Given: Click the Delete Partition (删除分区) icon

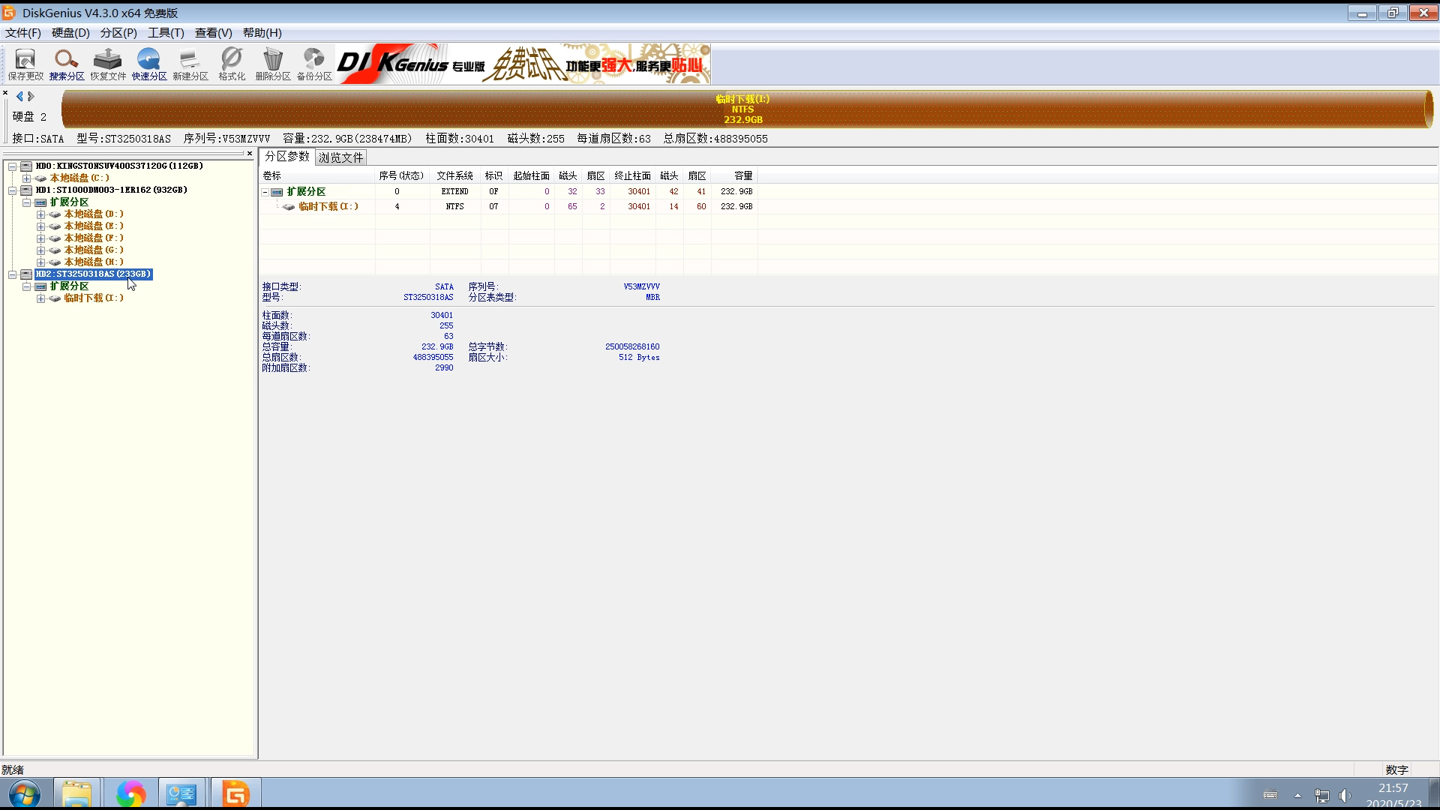Looking at the screenshot, I should pyautogui.click(x=273, y=64).
